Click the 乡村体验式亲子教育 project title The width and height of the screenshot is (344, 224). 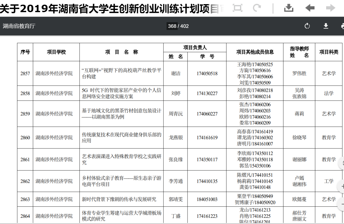(122, 181)
